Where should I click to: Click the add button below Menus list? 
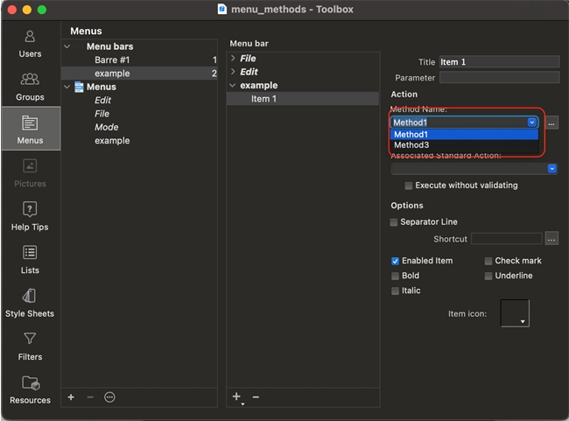tap(71, 397)
